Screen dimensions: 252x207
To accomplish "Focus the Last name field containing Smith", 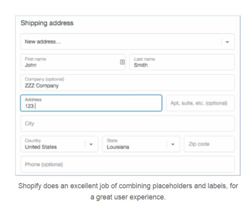I will click(181, 62).
